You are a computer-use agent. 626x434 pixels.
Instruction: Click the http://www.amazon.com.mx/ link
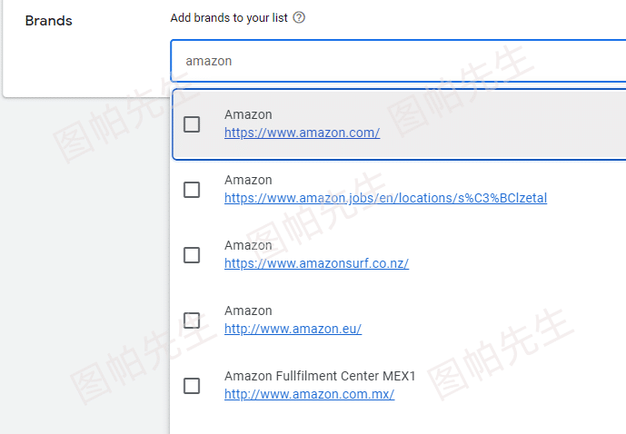tap(310, 394)
